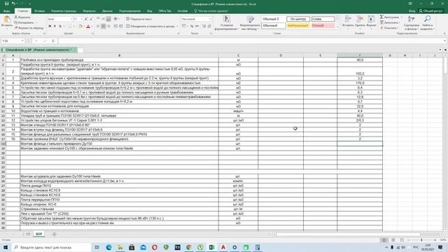448x252 pixels.
Task: Decrease decimal places
Action: [x=209, y=27]
